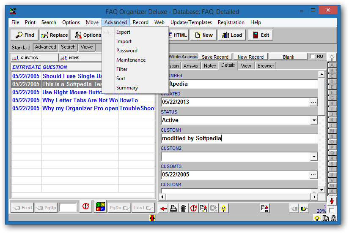Open the UPDATED date picker ellipsis button
The width and height of the screenshot is (349, 233).
click(313, 102)
